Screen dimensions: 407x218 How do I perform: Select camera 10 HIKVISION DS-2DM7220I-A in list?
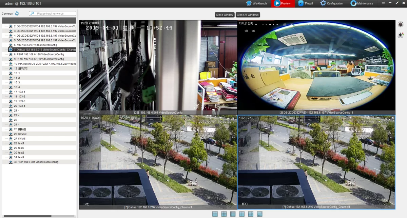pos(44,64)
